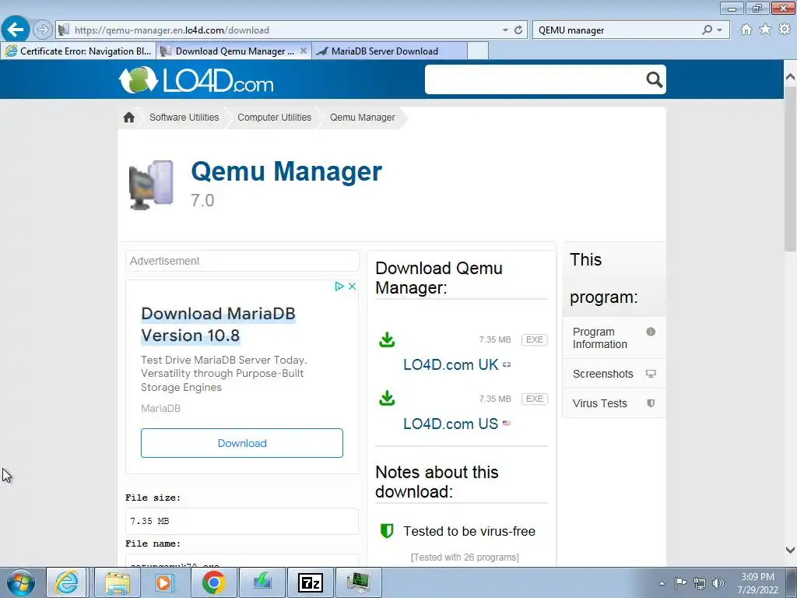
Task: Click the green download icon for US mirror
Action: (x=387, y=398)
